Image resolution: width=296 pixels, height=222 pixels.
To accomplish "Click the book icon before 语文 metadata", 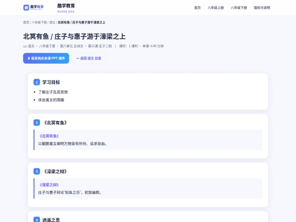I will coord(25,46).
